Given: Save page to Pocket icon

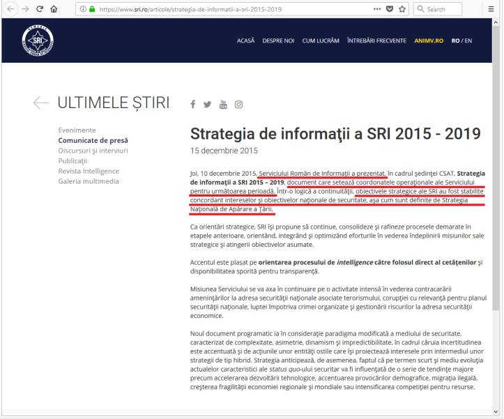Looking at the screenshot, I should point(390,9).
